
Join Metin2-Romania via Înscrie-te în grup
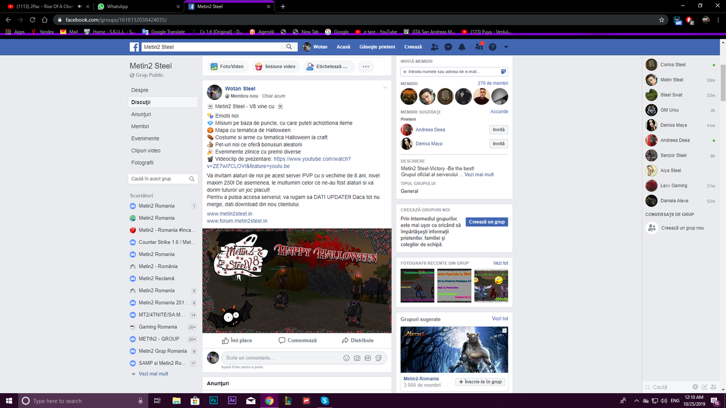click(x=480, y=381)
